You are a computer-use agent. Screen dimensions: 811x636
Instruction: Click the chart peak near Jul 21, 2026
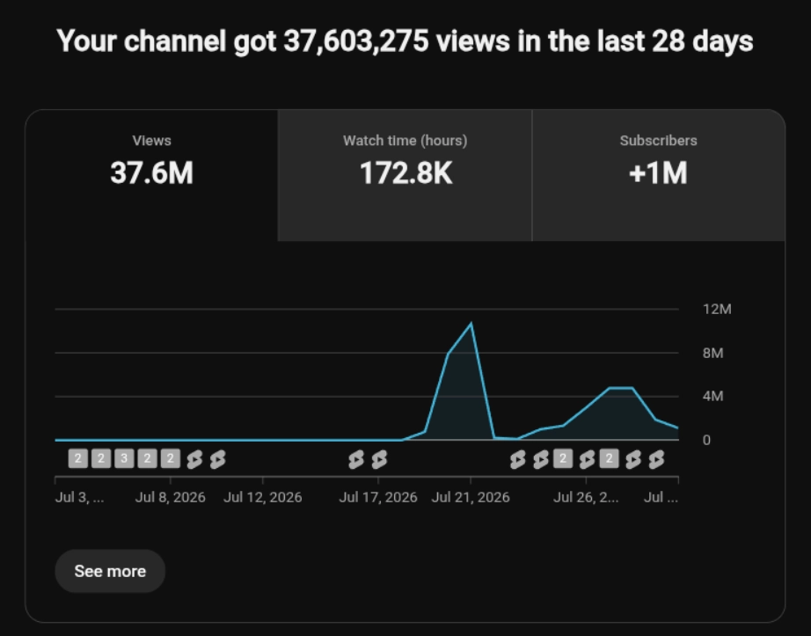point(471,325)
